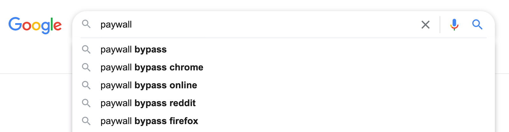Click vertical divider between X and microphone
Screen dimensions: 509x132
pos(440,24)
